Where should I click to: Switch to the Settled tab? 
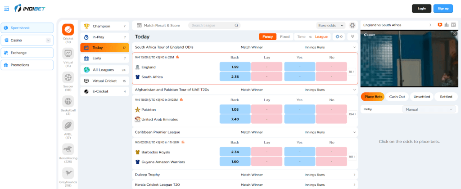pos(446,97)
